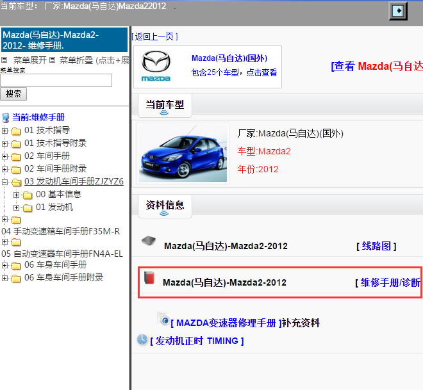Viewport: 423px width, 390px height.
Task: Open 01 技术指导附录 tree item label
Action: tap(56, 143)
